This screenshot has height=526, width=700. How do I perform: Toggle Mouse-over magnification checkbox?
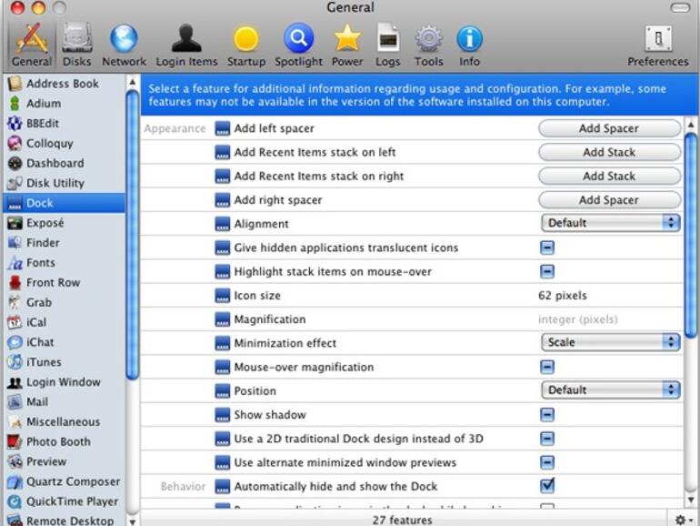point(547,367)
